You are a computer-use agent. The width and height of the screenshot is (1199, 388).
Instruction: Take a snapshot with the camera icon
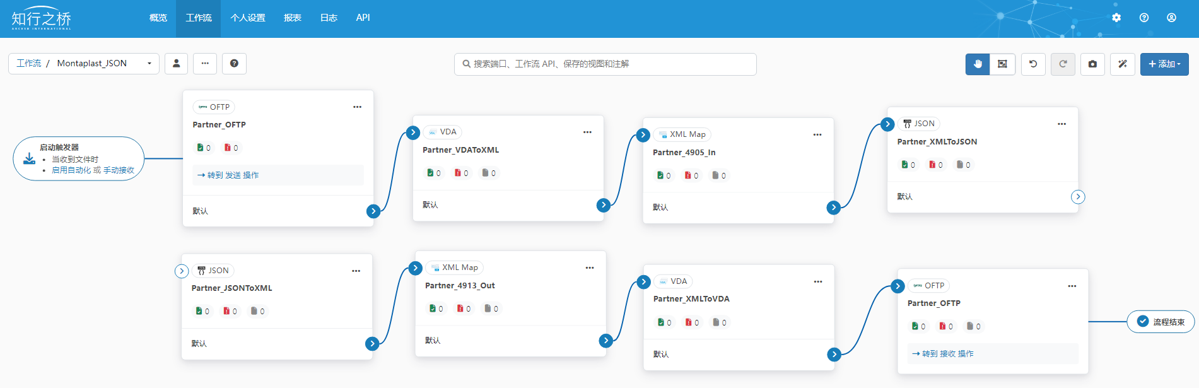point(1092,64)
